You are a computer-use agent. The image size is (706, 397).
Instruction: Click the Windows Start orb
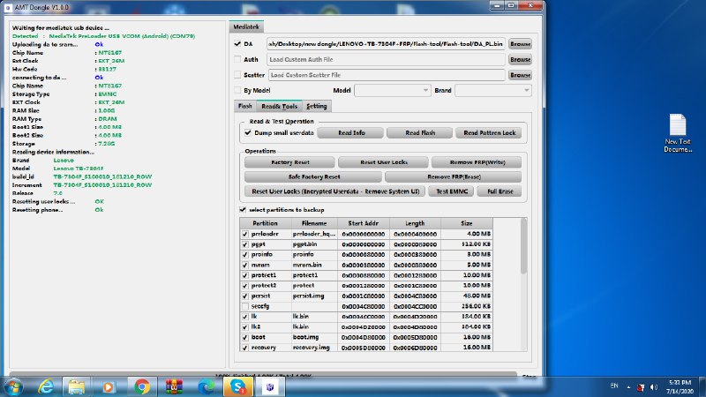[14, 386]
